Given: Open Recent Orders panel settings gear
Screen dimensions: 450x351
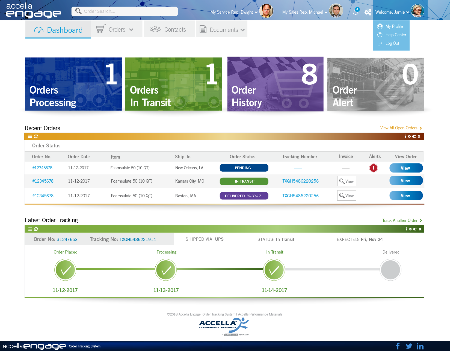Looking at the screenshot, I should pos(409,136).
